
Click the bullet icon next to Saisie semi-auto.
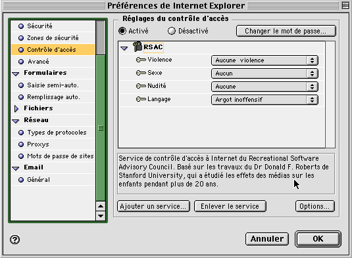(21, 85)
